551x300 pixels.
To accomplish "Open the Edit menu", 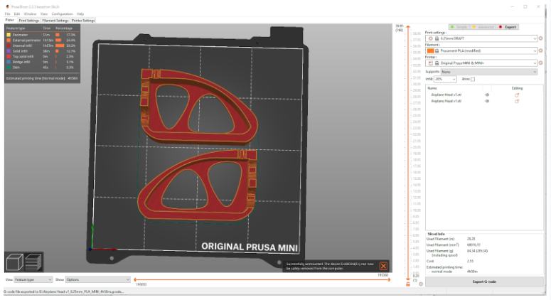I will pos(17,14).
